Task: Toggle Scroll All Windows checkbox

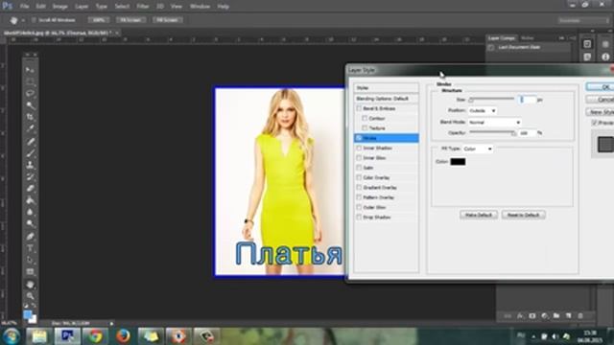Action: point(34,20)
